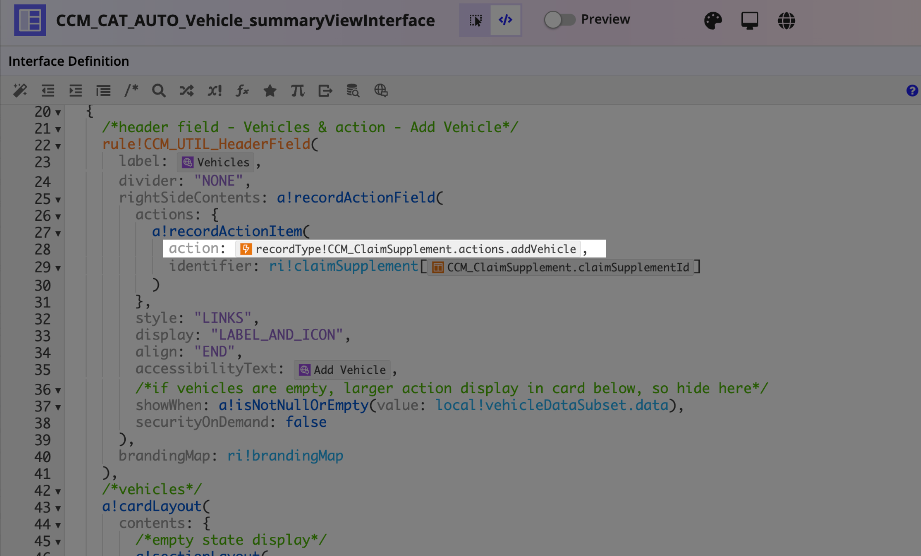The width and height of the screenshot is (921, 556).
Task: Click the addVehicle record action reference chip
Action: coord(408,249)
